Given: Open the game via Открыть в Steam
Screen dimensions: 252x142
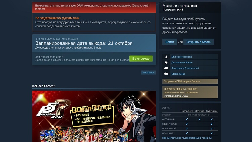Looking at the screenshot, I should [x=199, y=42].
